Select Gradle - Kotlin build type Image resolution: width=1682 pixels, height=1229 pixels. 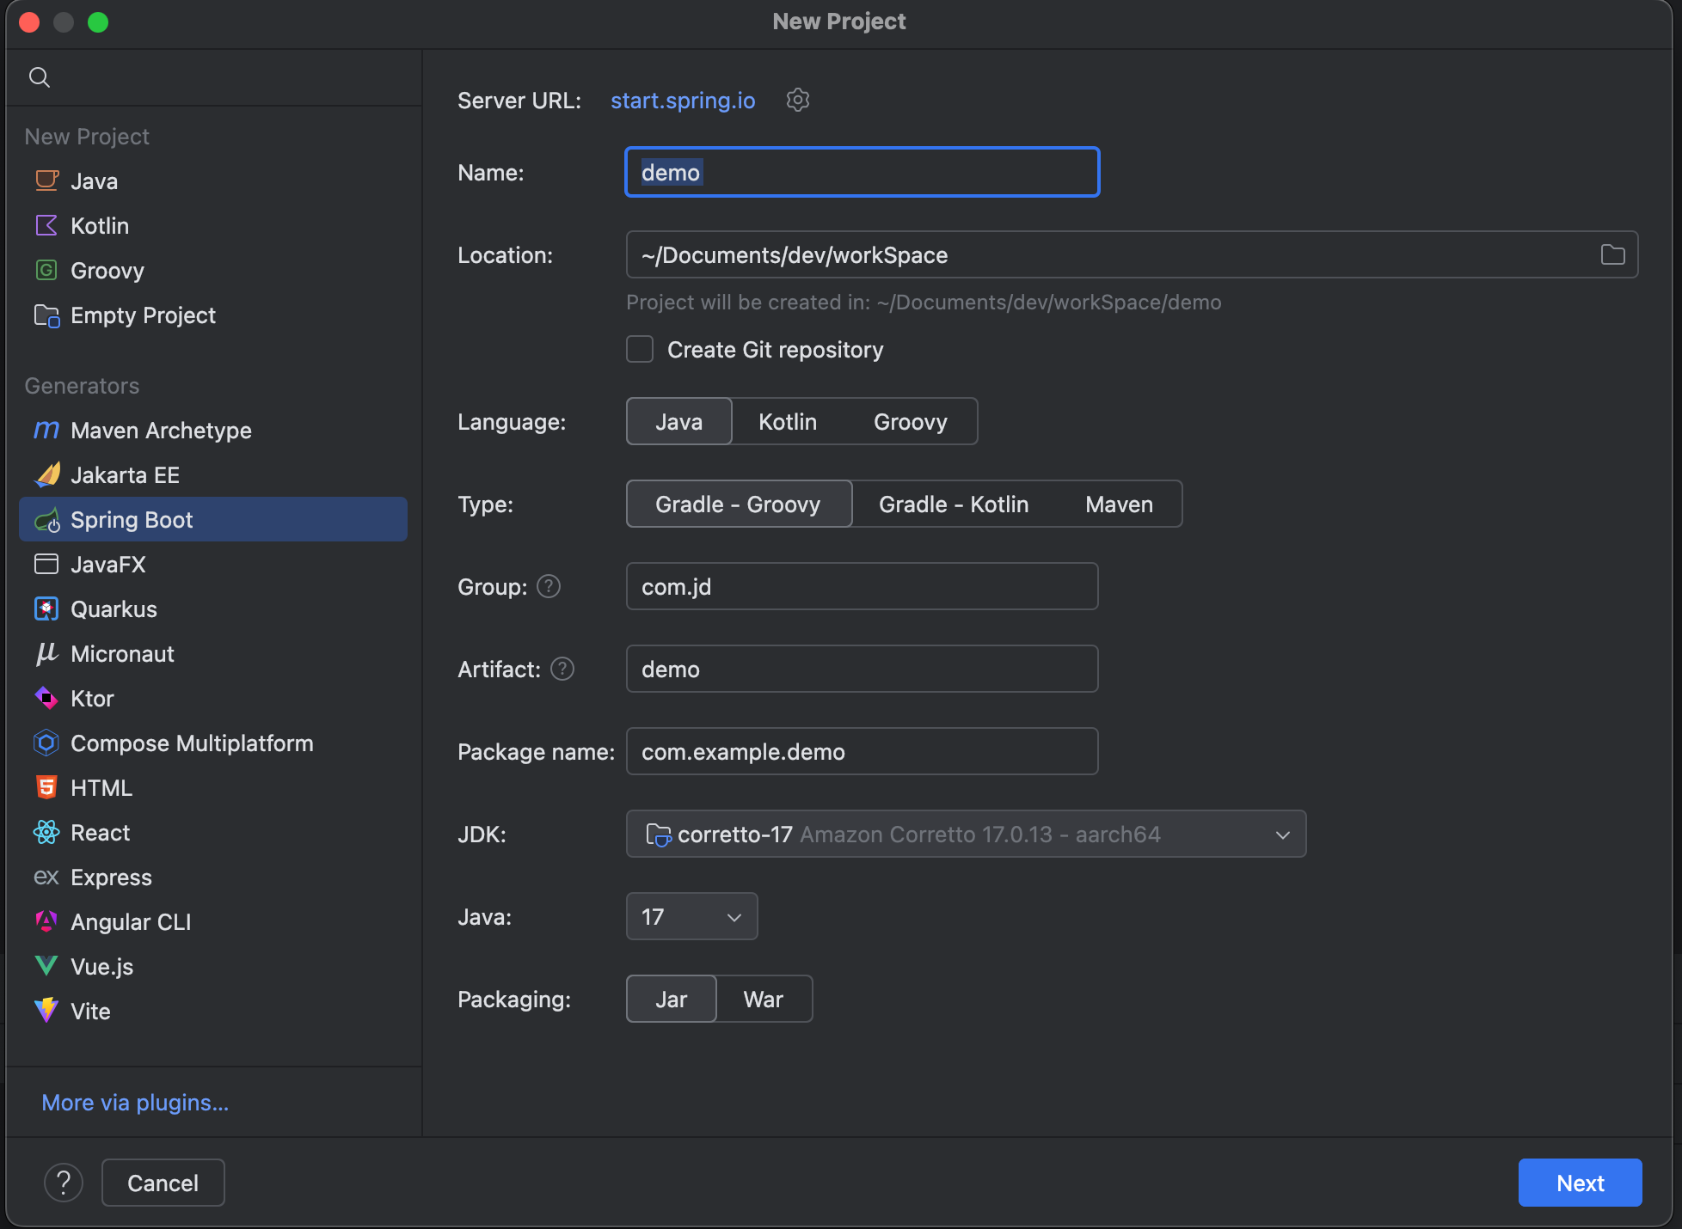click(953, 504)
